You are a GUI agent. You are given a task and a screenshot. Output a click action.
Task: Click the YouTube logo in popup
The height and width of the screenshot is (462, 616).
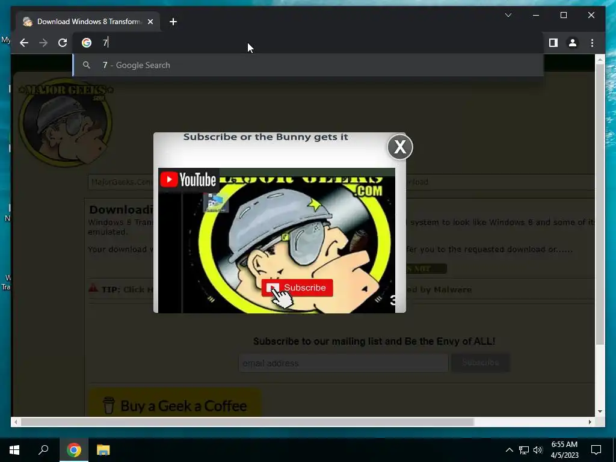188,179
